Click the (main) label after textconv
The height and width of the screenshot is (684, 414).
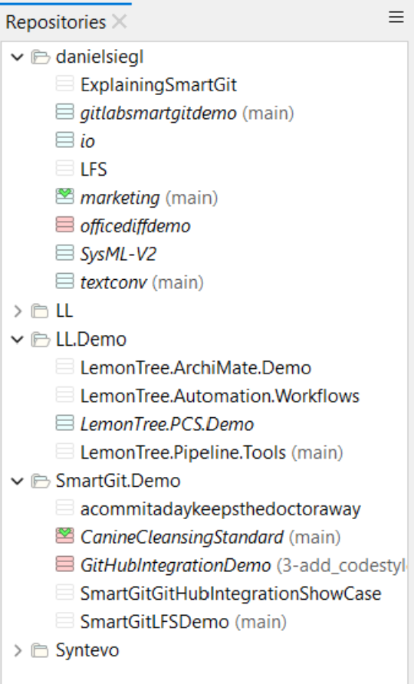[178, 282]
